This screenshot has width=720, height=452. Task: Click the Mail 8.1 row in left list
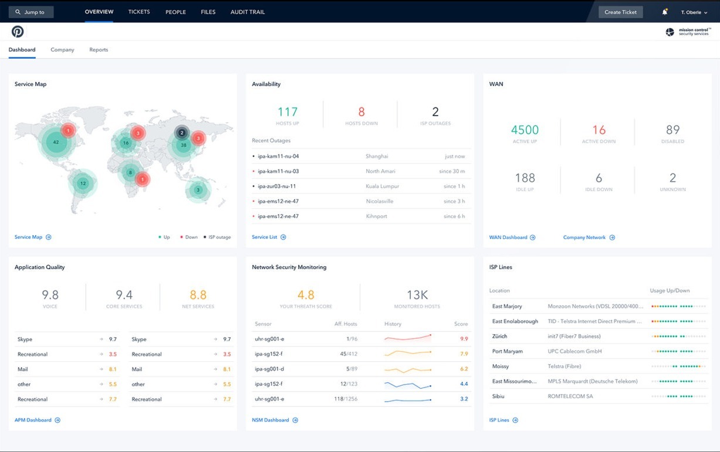click(67, 369)
